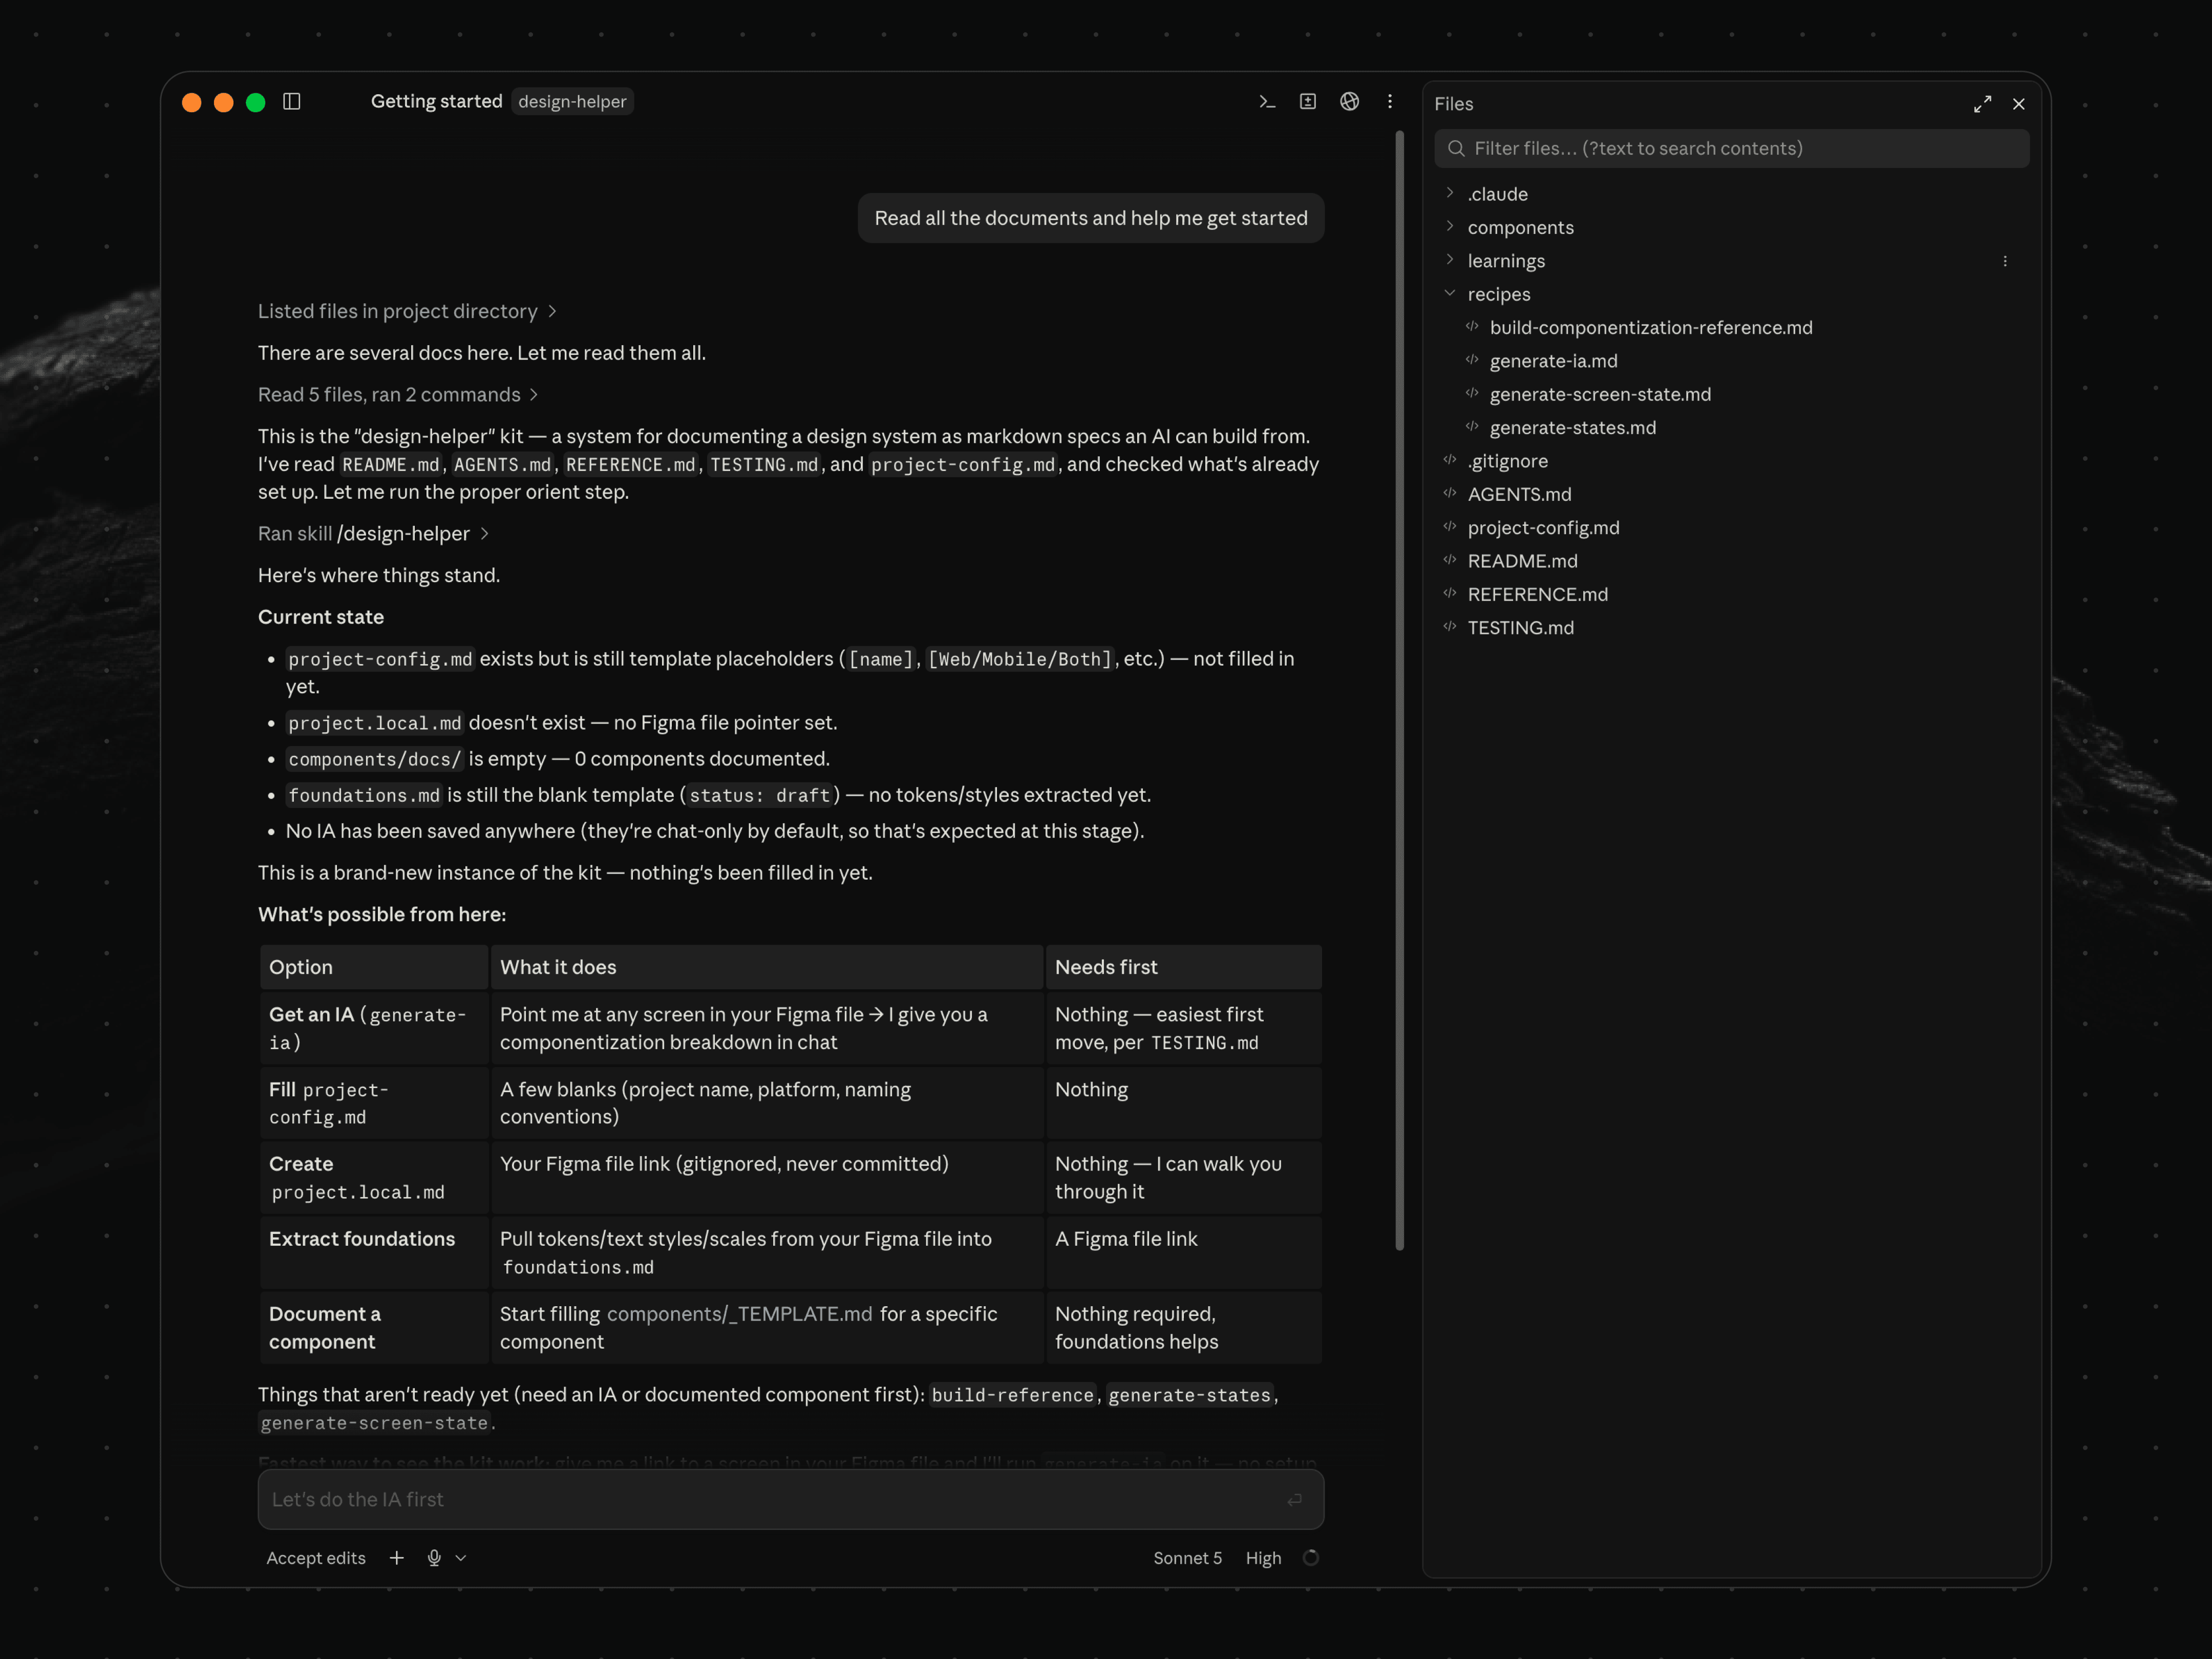Click the chat scrollbar thumb
2212x1659 pixels.
1399,690
